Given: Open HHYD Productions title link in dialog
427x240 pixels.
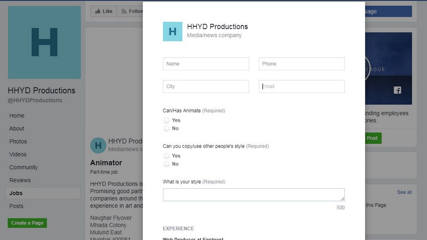Looking at the screenshot, I should [x=217, y=27].
